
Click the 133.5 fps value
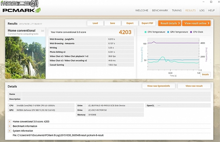112,65
